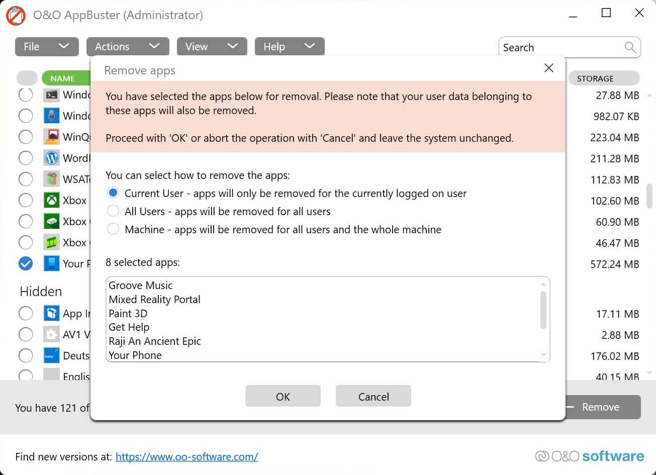
Task: Click the main list scroll-up arrow
Action: pyautogui.click(x=649, y=95)
